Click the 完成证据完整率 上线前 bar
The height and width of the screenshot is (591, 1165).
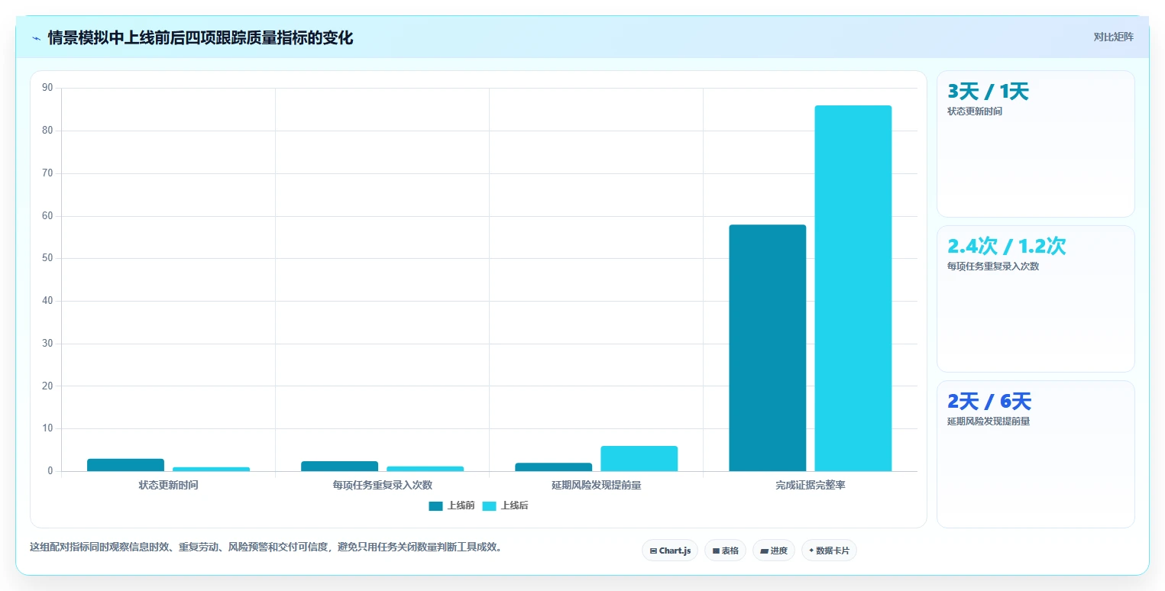[x=767, y=348]
